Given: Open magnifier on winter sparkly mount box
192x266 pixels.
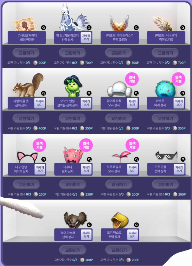Looking at the screenshot, I should click(89, 28).
